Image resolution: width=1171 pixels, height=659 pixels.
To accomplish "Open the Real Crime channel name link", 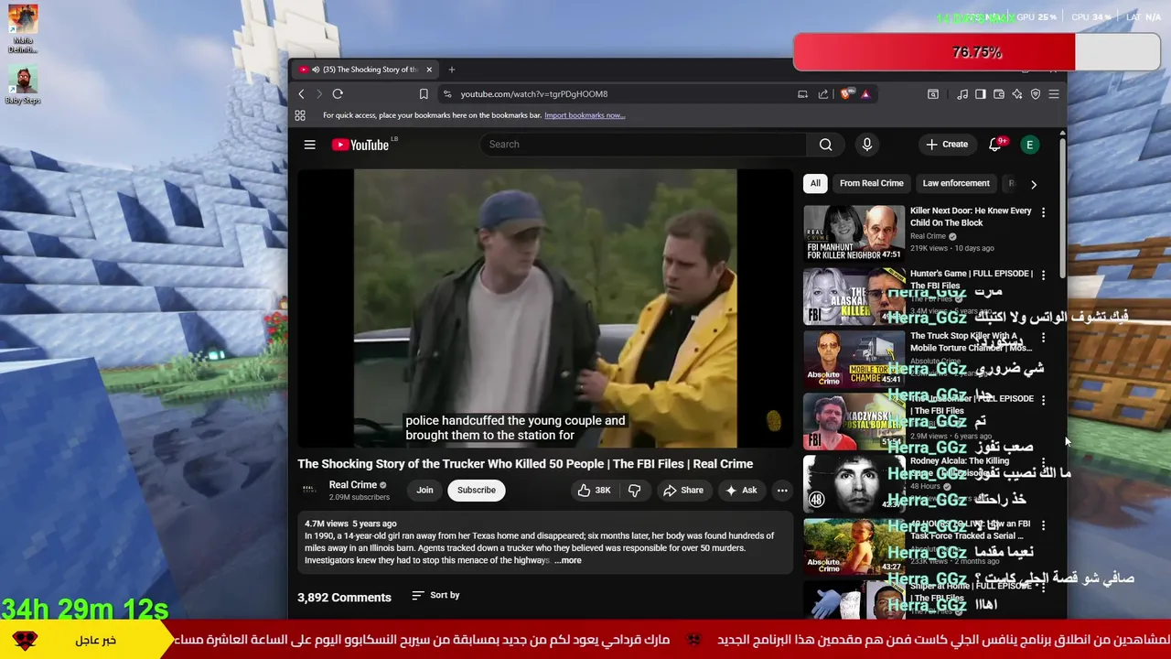I will 353,485.
